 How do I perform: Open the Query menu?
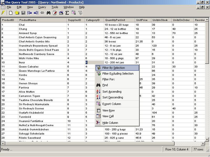(x=42, y=7)
